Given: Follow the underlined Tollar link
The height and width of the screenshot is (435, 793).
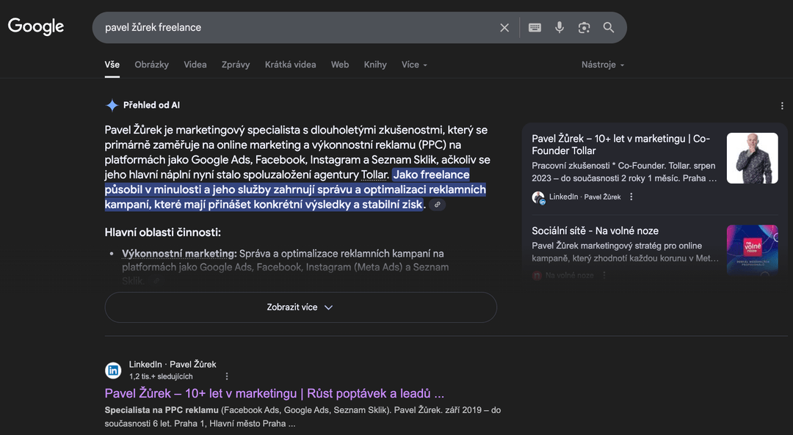Looking at the screenshot, I should pyautogui.click(x=374, y=175).
